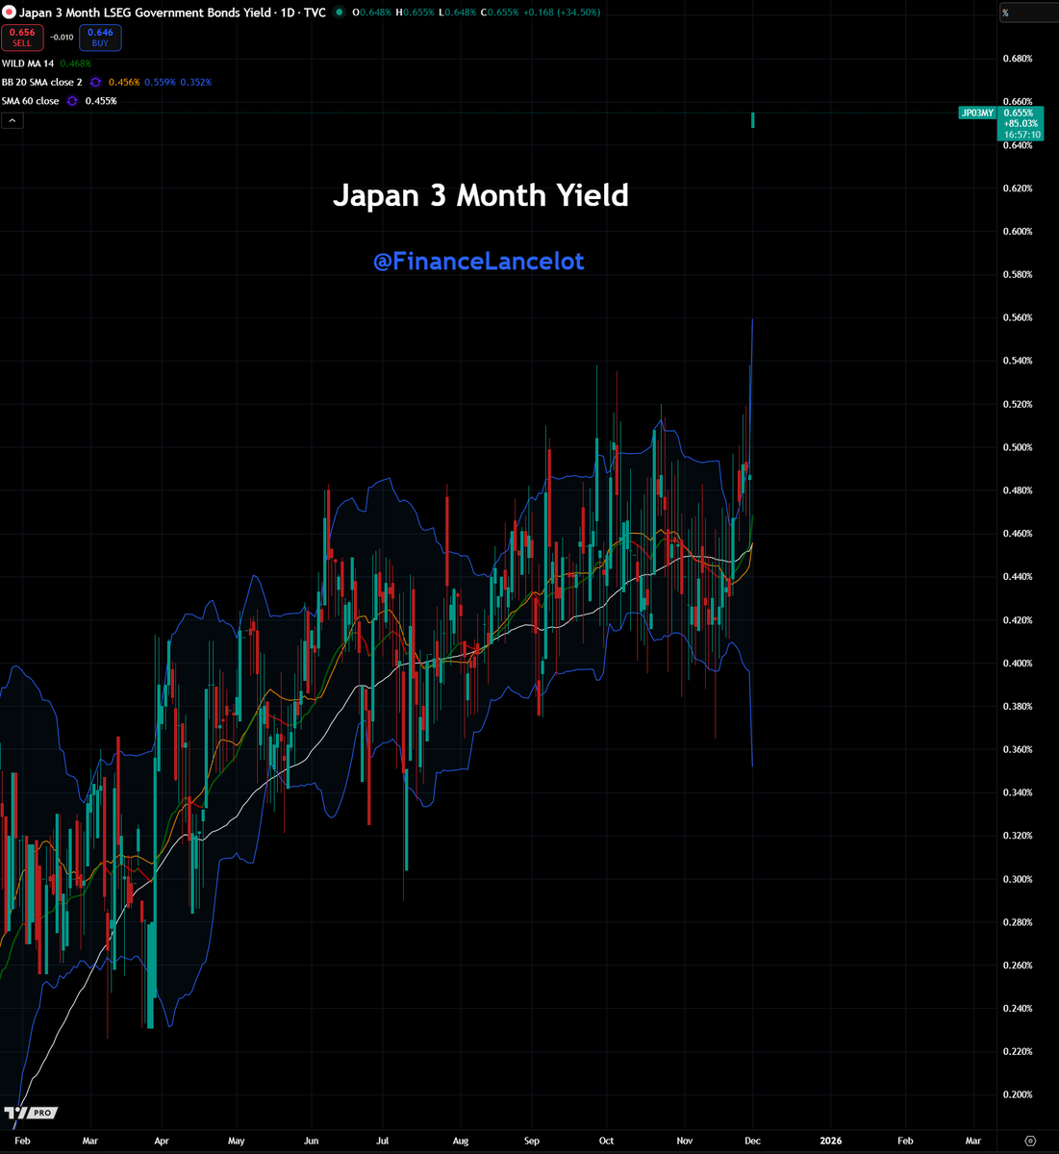Viewport: 1059px width, 1154px height.
Task: Click the 0.455% SMA 60 value
Action: [x=101, y=101]
